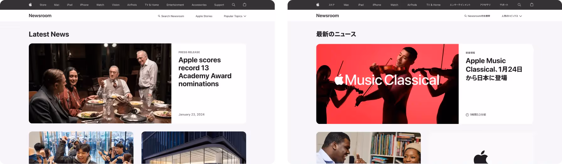The height and width of the screenshot is (164, 562).
Task: Open the two people laughing article thumbnail
Action: pyautogui.click(x=368, y=148)
